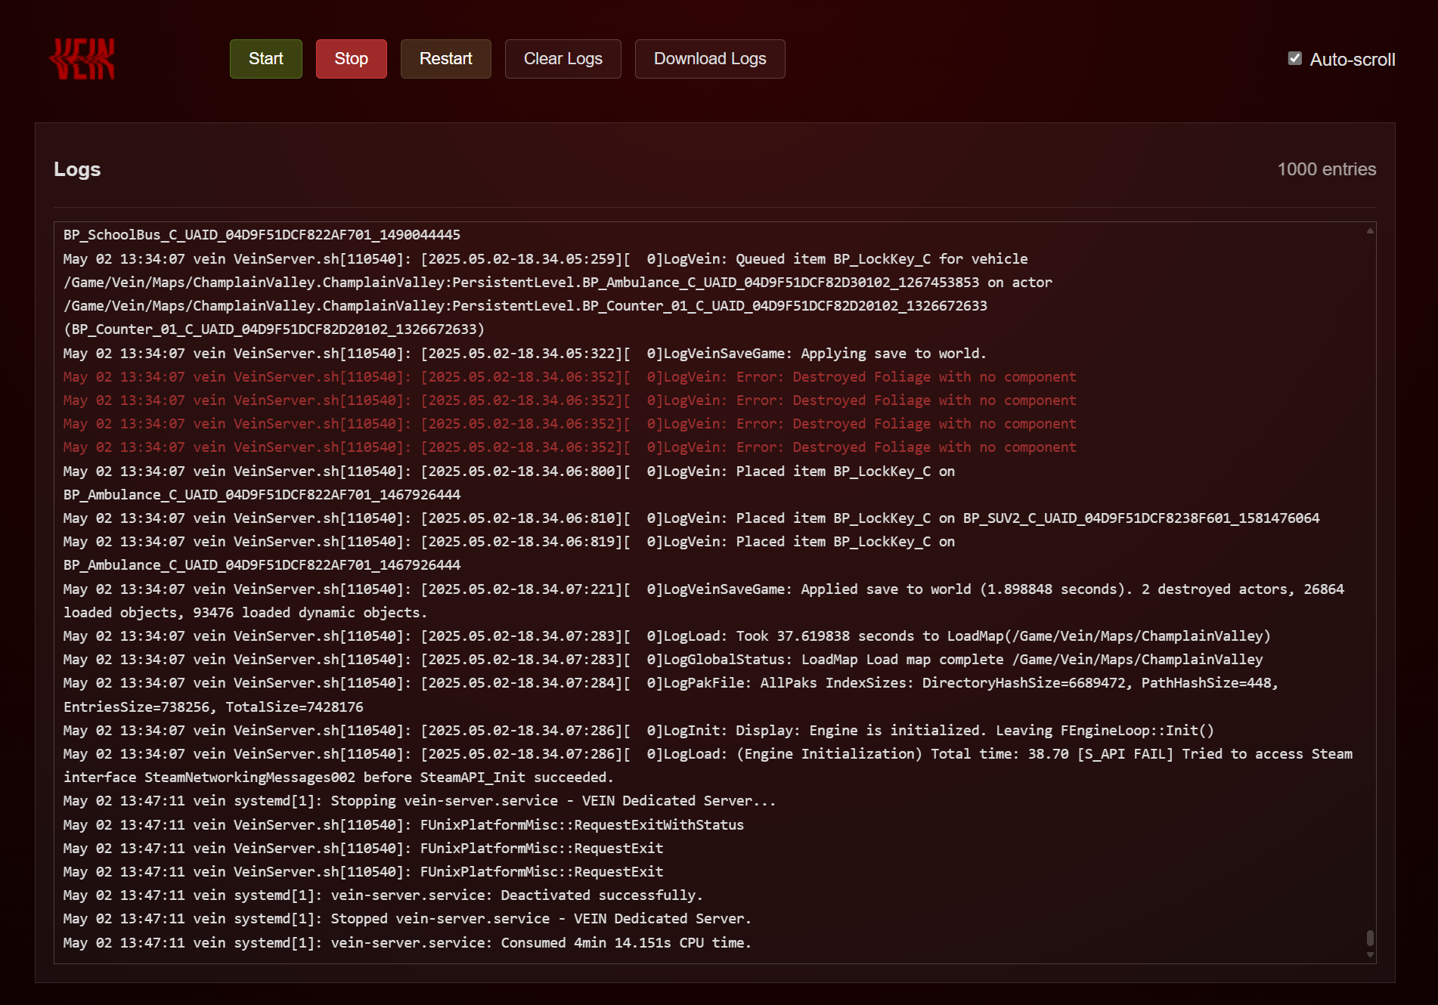Viewport: 1438px width, 1005px height.
Task: Select the "Deactivated successfully" log entry
Action: [x=383, y=895]
